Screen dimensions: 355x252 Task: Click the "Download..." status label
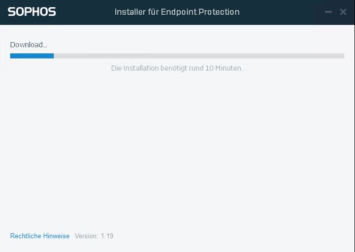click(28, 45)
